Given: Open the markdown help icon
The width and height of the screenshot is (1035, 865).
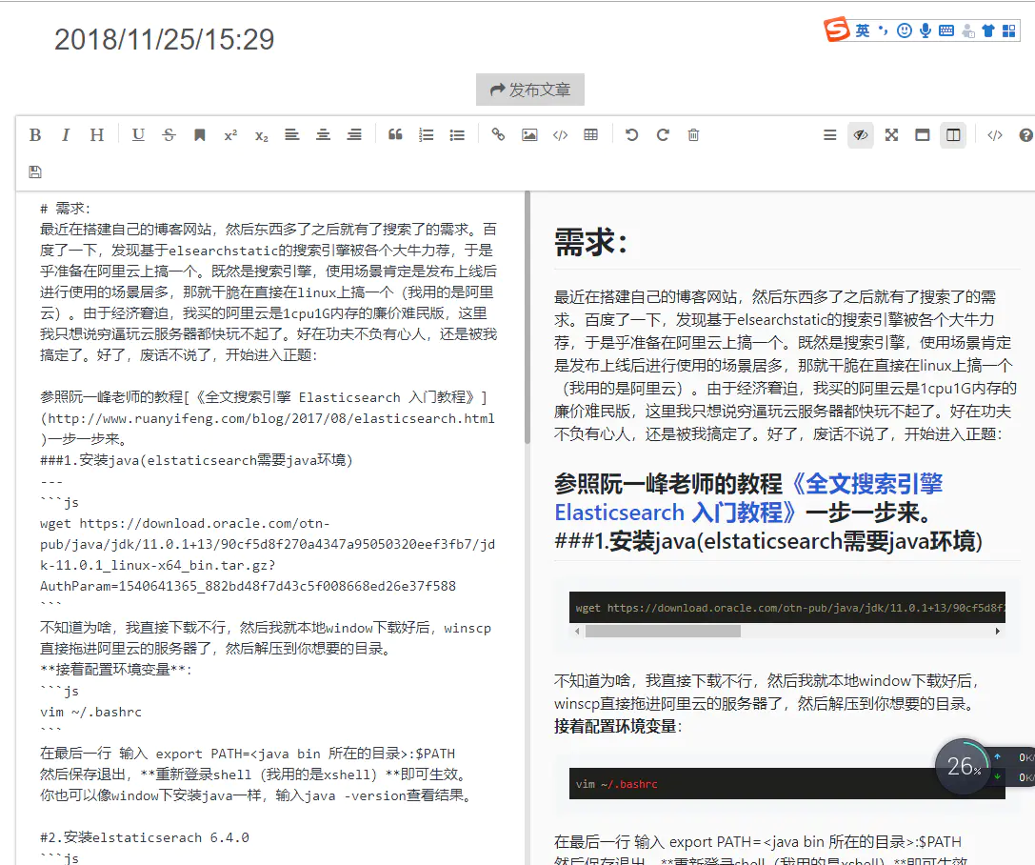Looking at the screenshot, I should pyautogui.click(x=1025, y=135).
